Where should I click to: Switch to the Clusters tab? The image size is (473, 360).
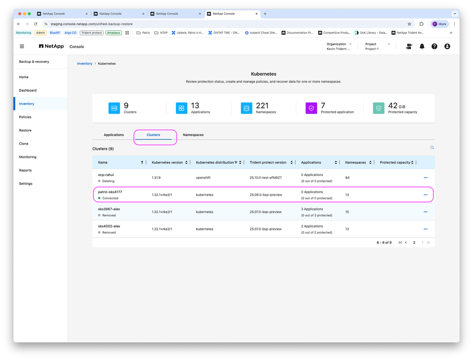153,135
